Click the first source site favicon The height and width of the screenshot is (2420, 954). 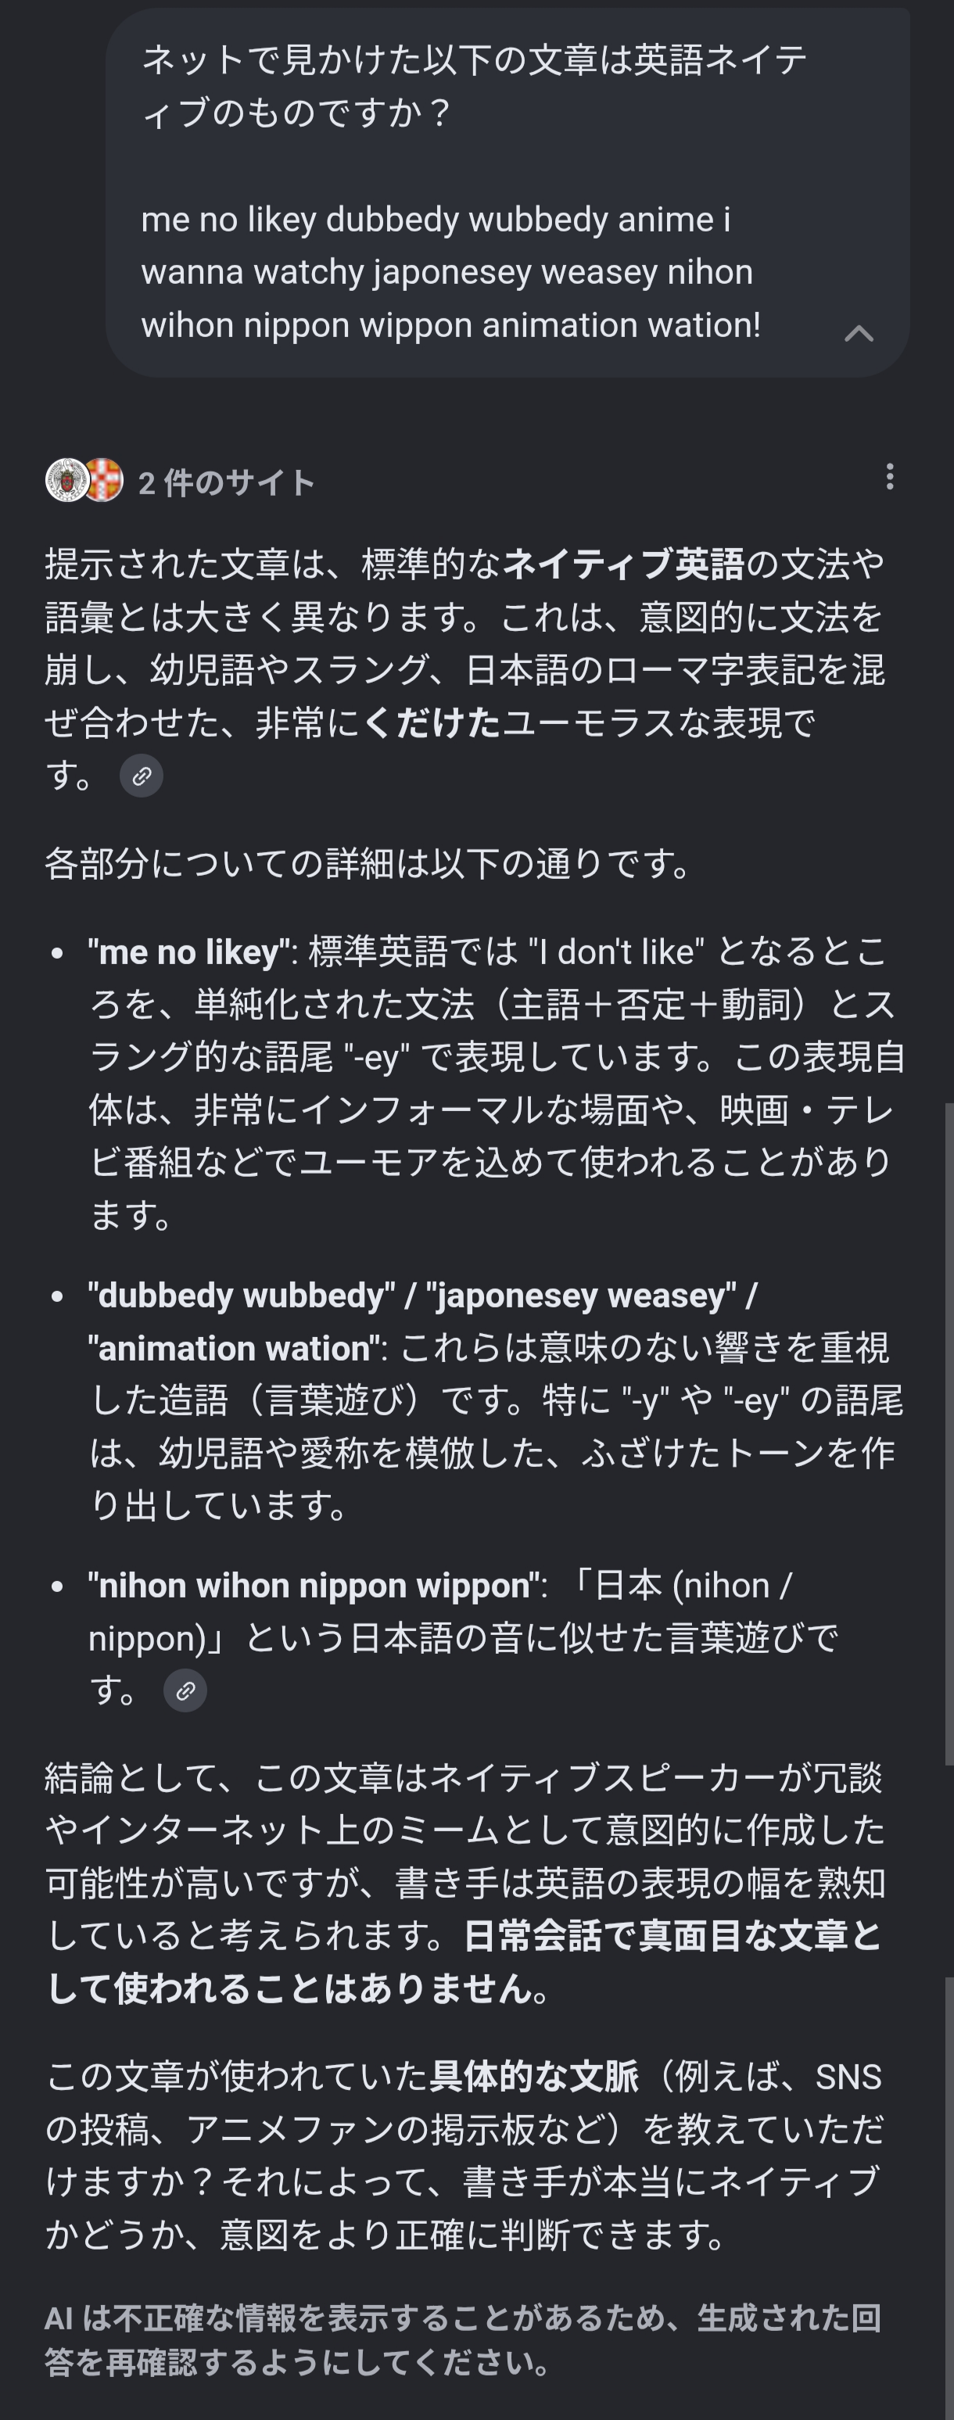coord(66,480)
